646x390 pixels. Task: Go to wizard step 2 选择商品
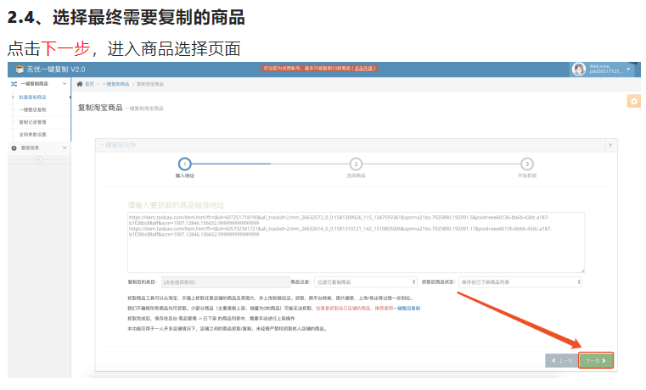356,164
